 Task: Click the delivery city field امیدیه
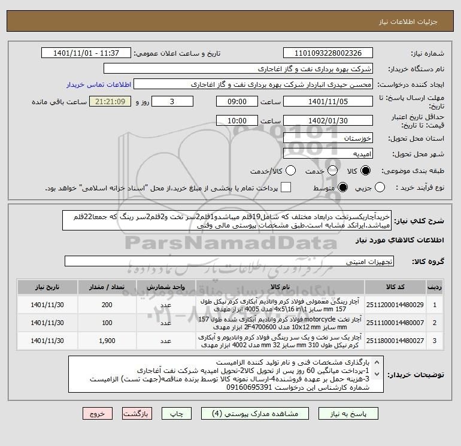point(328,153)
